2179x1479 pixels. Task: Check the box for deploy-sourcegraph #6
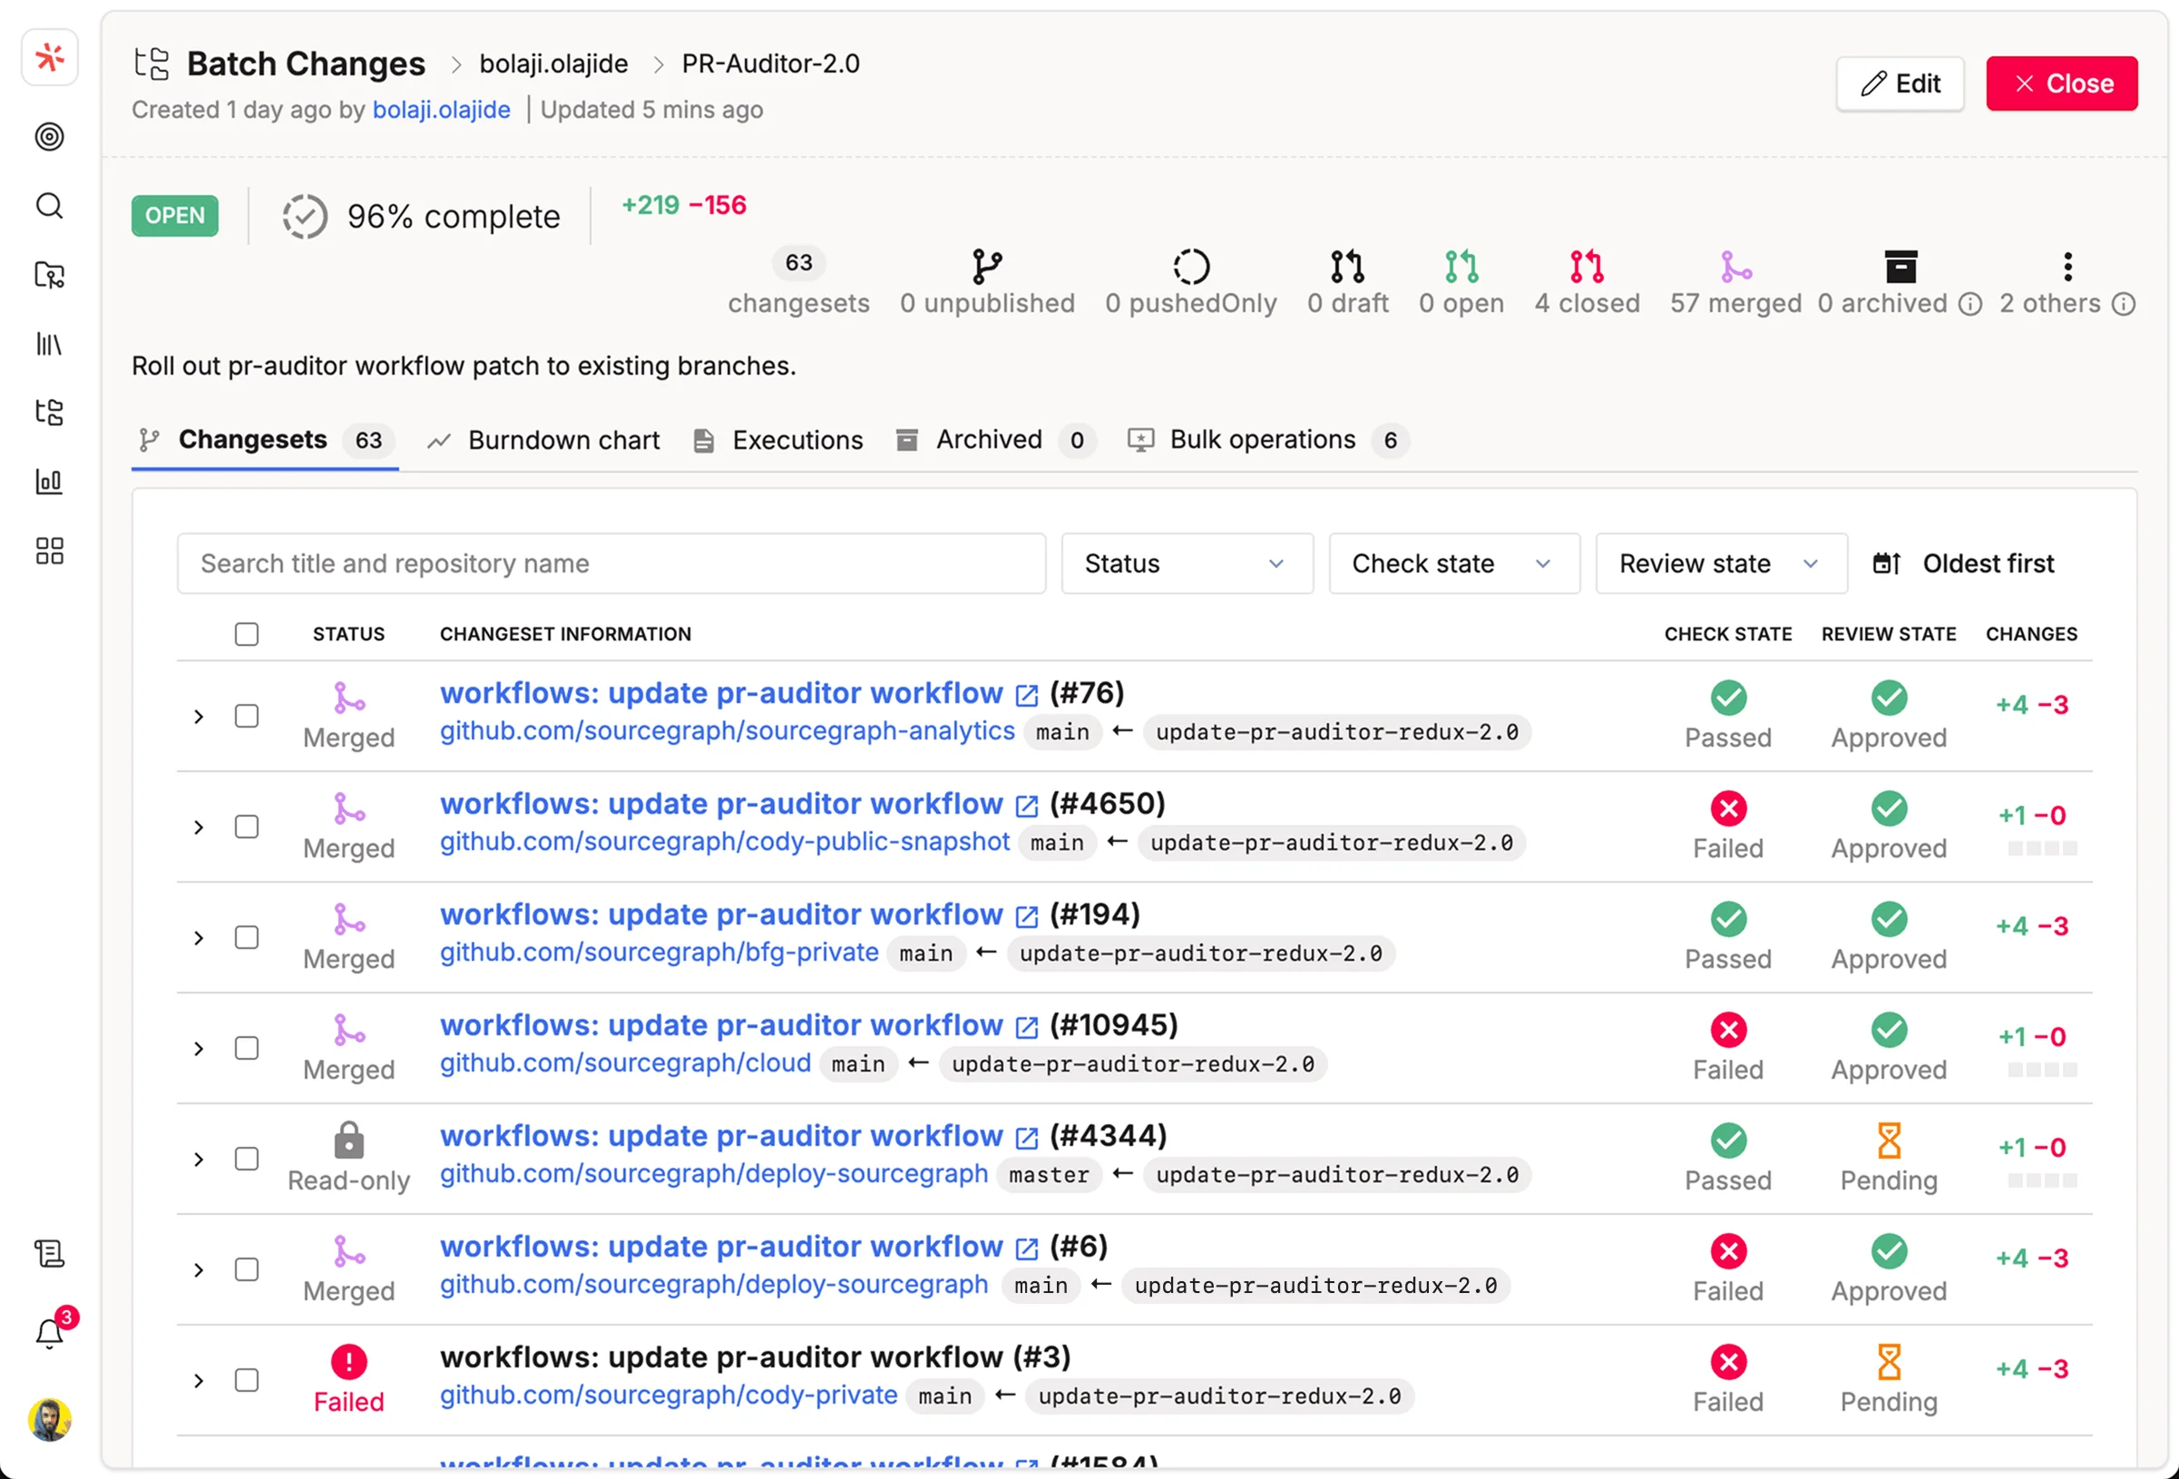point(247,1270)
